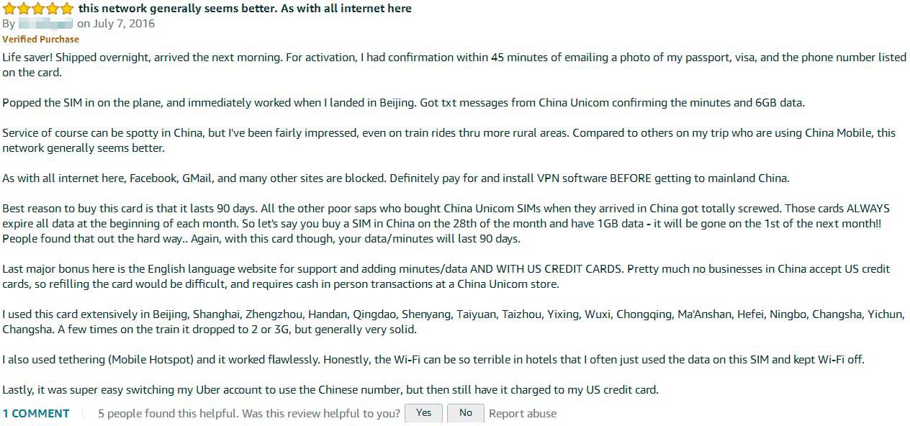This screenshot has height=426, width=910.
Task: Vote Yes that the review was helpful
Action: 423,413
